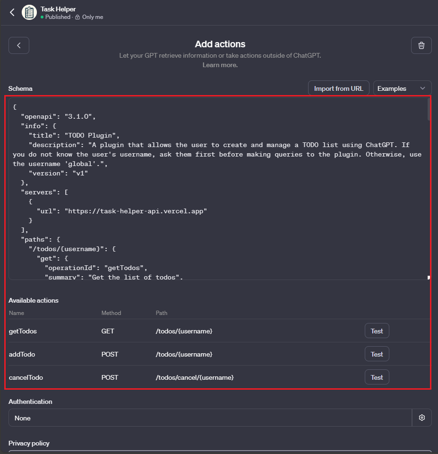The width and height of the screenshot is (438, 454).
Task: Click the Authentication field showing None
Action: 210,418
